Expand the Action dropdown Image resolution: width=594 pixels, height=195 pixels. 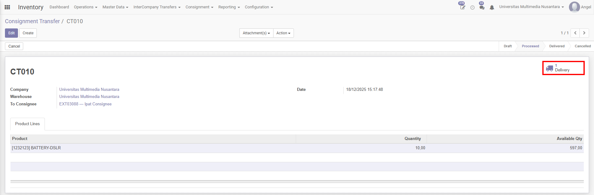tap(283, 33)
